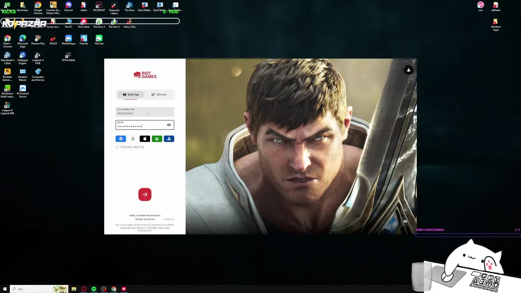
Task: Click the taskbar 'Ara' search box
Action: pos(39,289)
